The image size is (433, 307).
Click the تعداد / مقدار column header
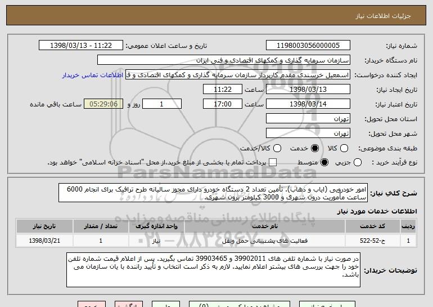[101, 226]
